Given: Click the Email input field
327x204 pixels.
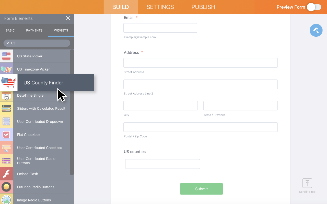Looking at the screenshot, I should tap(160, 28).
